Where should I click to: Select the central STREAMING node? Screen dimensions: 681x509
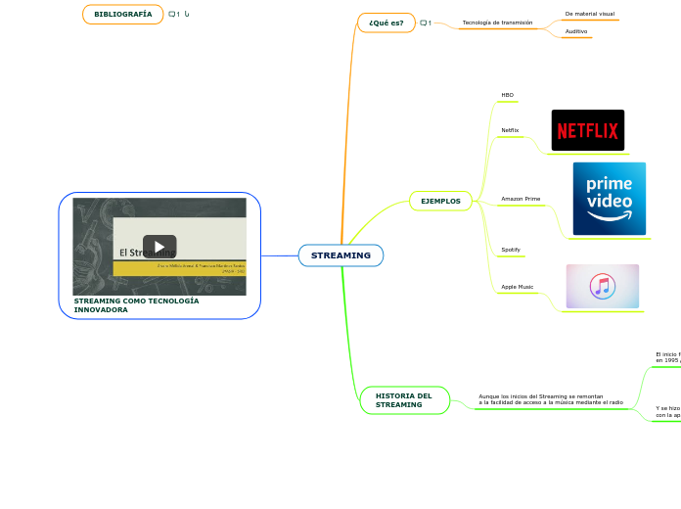point(340,255)
